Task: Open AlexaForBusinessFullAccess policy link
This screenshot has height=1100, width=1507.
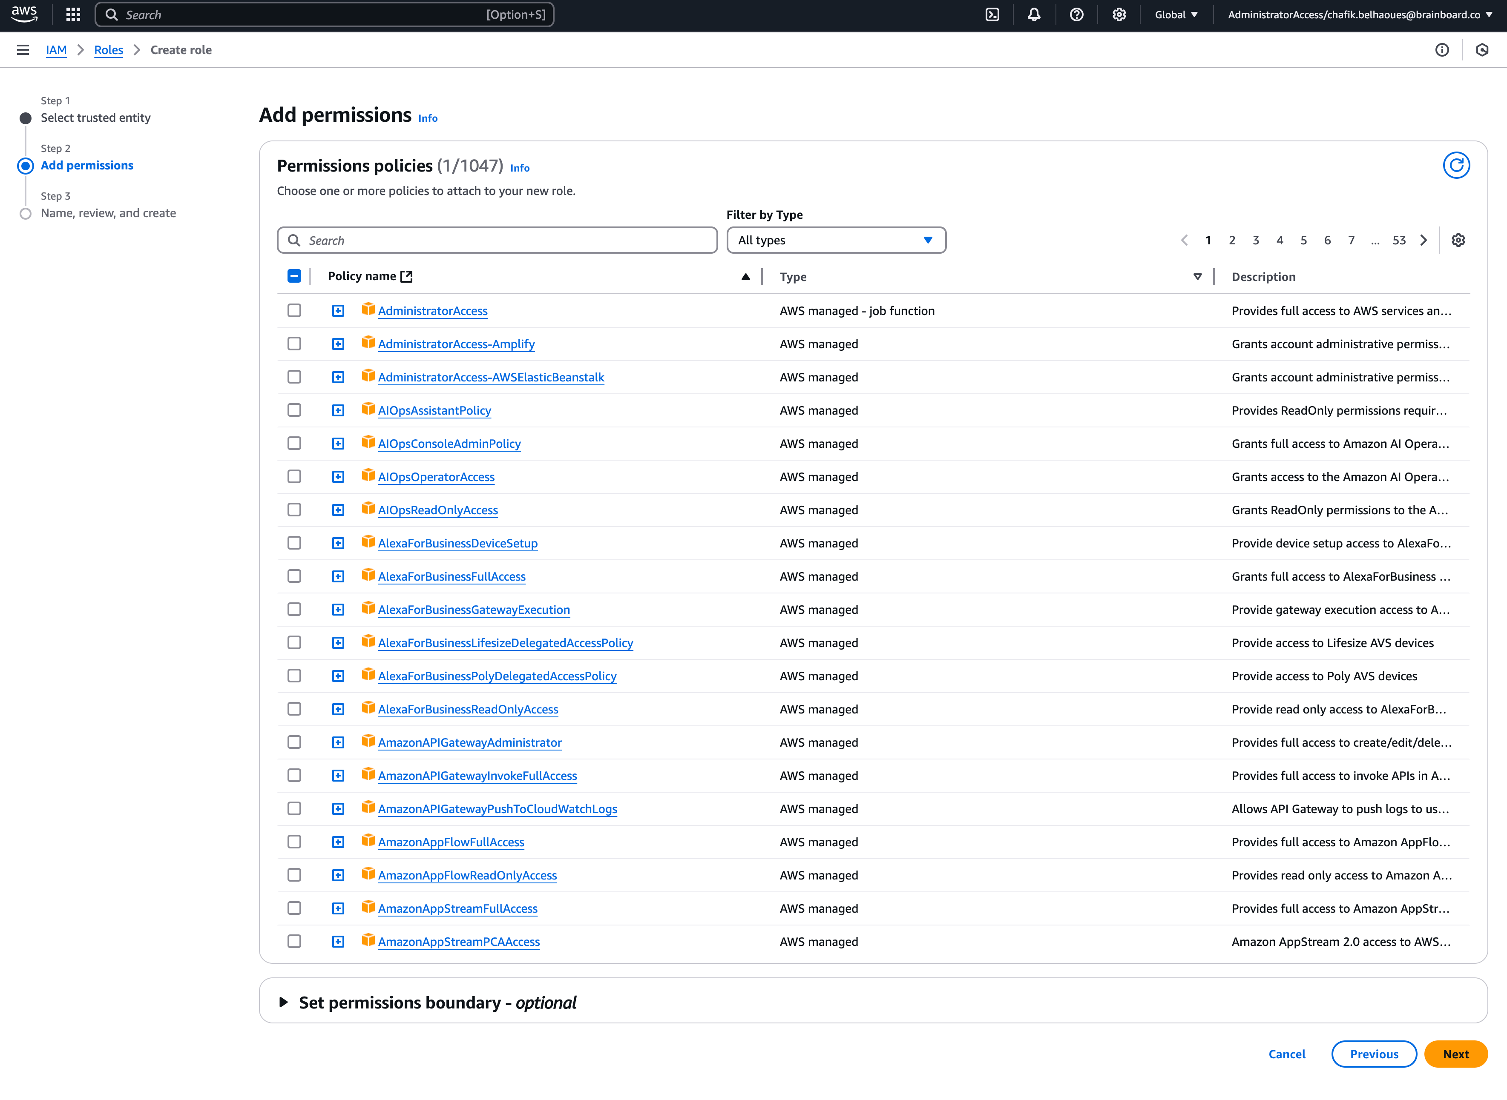Action: tap(452, 577)
